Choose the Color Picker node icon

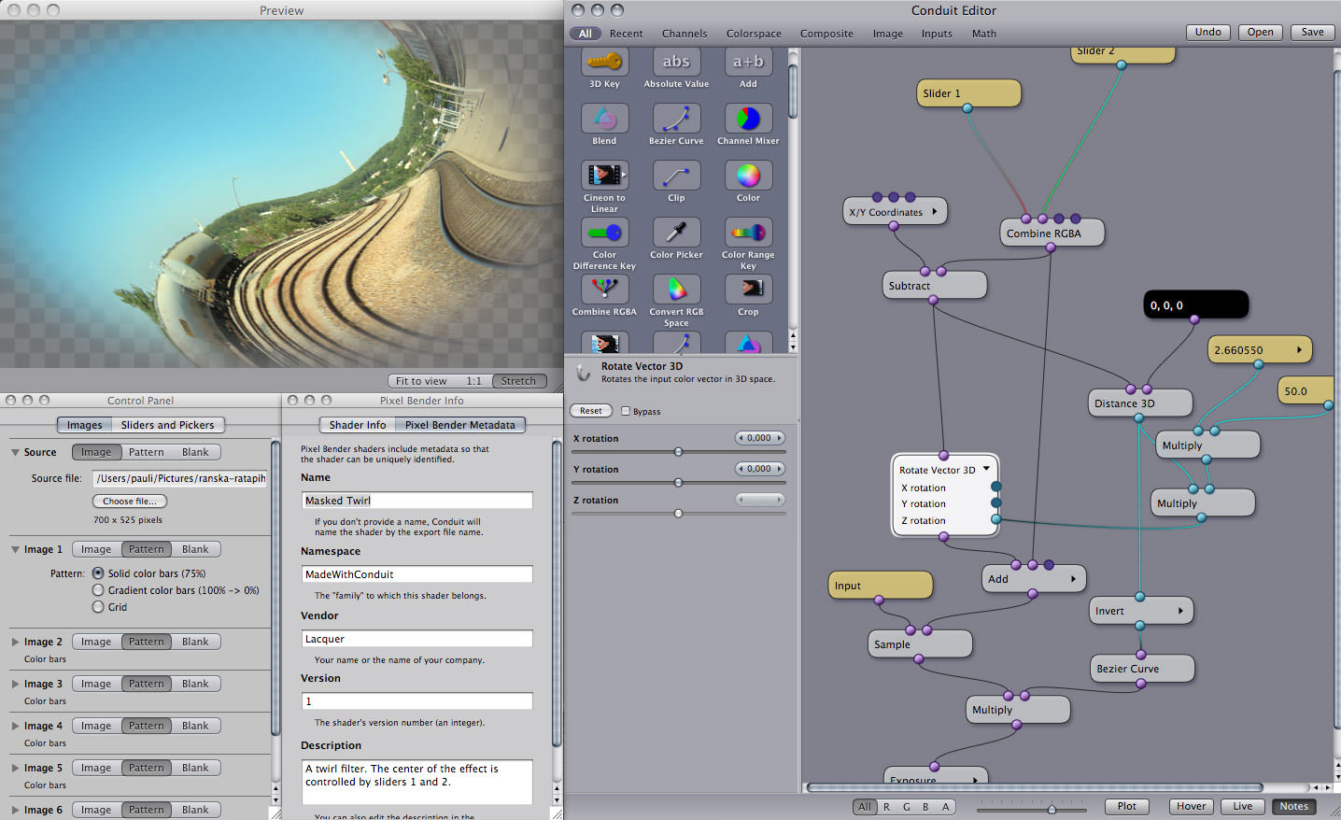[676, 233]
